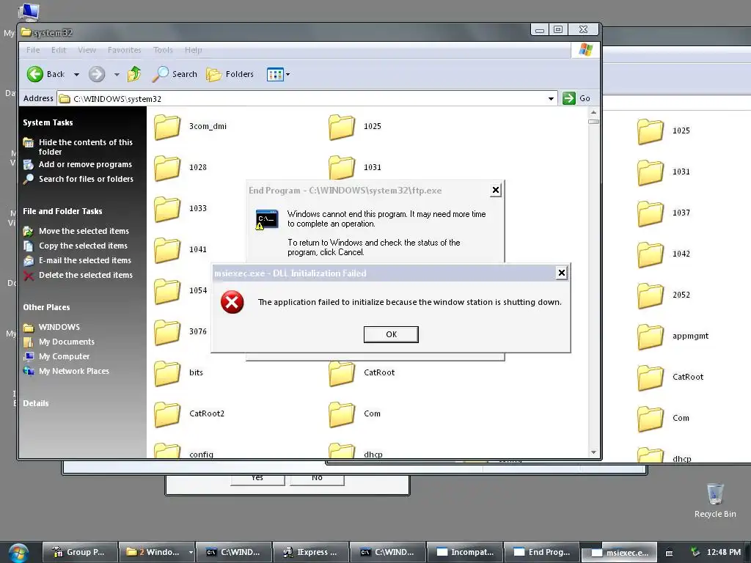This screenshot has height=563, width=751.
Task: Switch to Incompat... taskbar button
Action: (x=464, y=552)
